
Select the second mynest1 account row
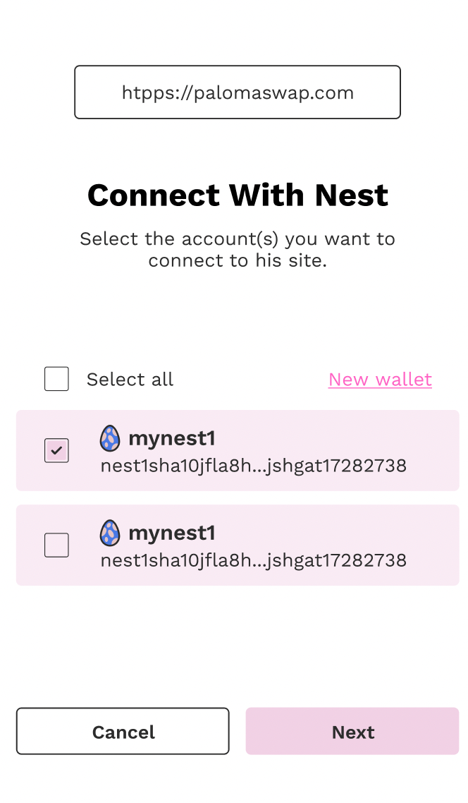pos(237,545)
